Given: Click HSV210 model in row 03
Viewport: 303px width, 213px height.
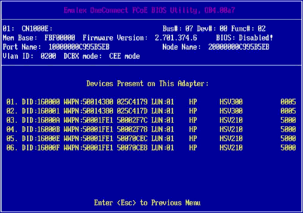Looking at the screenshot, I should [x=231, y=120].
